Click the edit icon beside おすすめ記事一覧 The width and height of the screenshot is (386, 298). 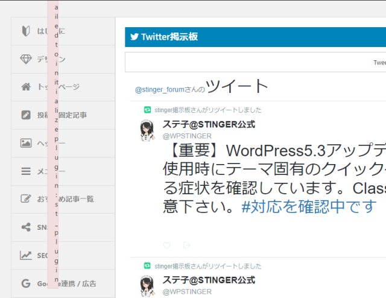pos(26,198)
